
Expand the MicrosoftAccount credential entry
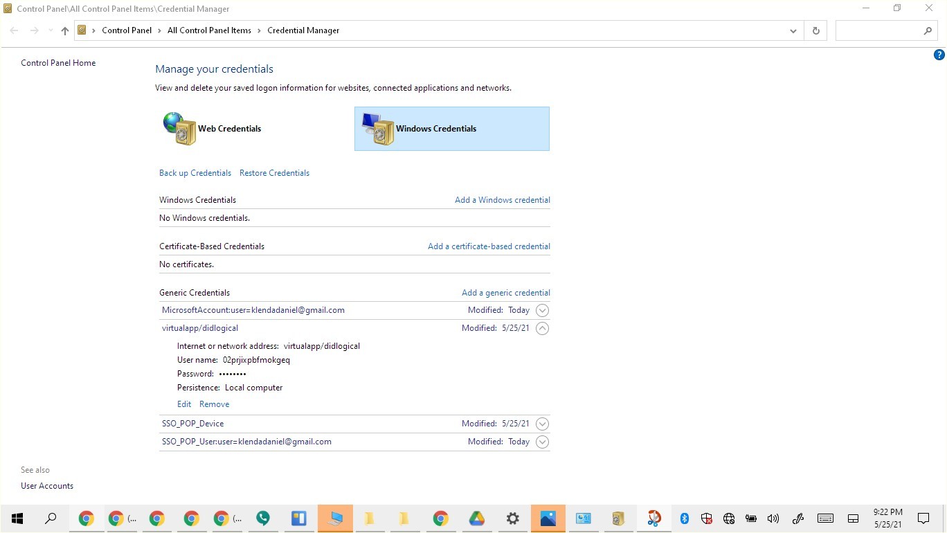(543, 311)
